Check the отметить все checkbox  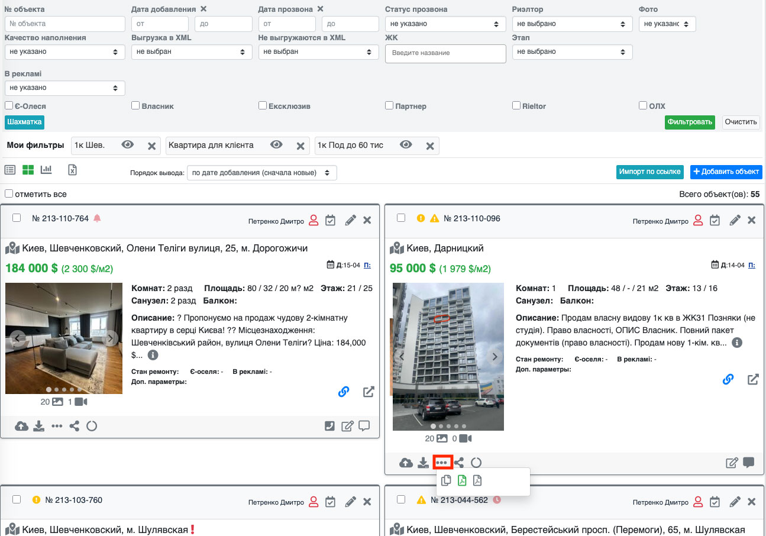point(9,194)
